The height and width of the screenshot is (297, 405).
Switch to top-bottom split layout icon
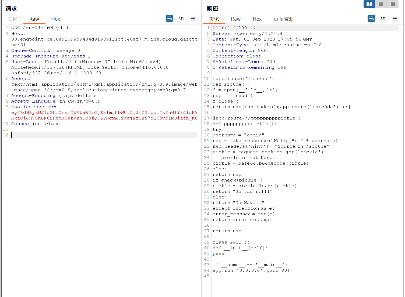[381, 4]
